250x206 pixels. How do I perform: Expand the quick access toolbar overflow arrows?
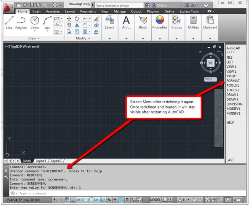tap(61, 5)
